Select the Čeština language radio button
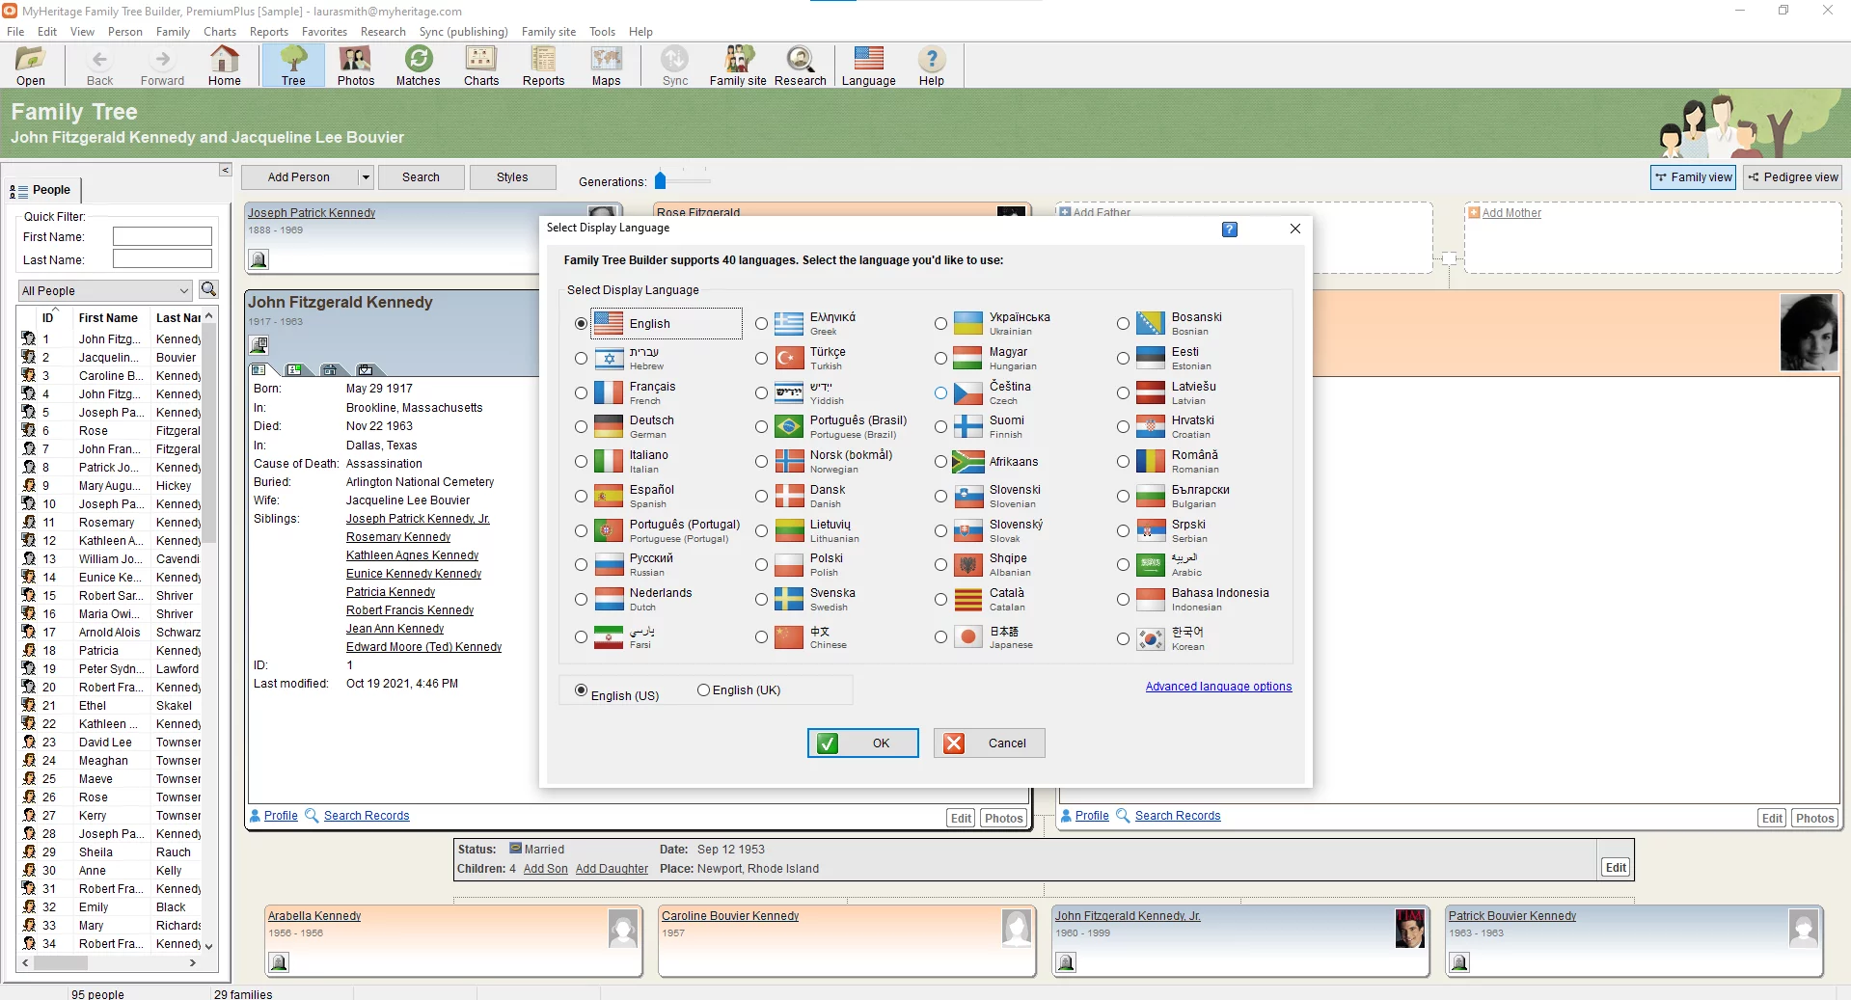The width and height of the screenshot is (1851, 1000). tap(940, 393)
